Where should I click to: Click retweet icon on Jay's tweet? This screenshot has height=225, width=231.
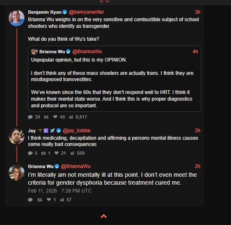point(44,153)
